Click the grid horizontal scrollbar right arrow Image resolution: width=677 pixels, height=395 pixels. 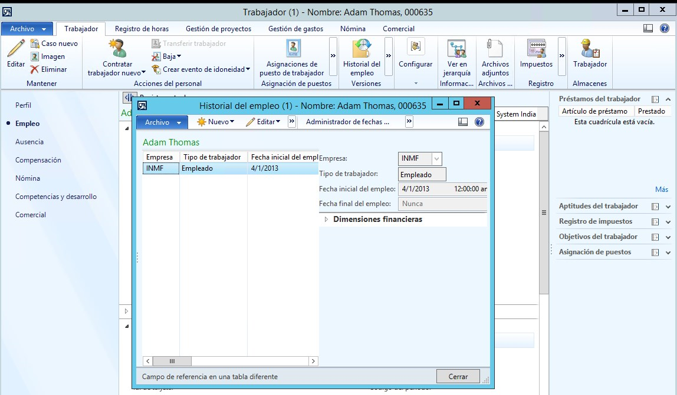click(x=314, y=361)
